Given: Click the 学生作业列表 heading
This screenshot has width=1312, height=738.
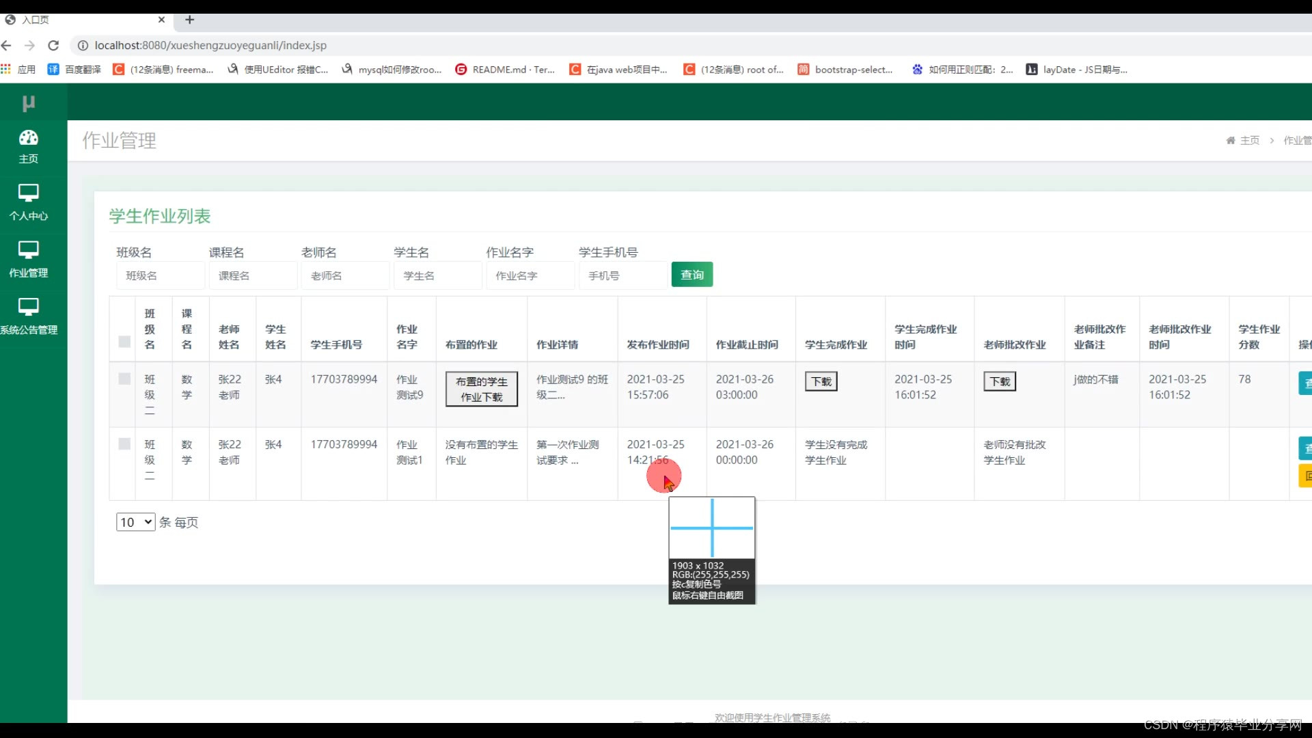Looking at the screenshot, I should [160, 216].
